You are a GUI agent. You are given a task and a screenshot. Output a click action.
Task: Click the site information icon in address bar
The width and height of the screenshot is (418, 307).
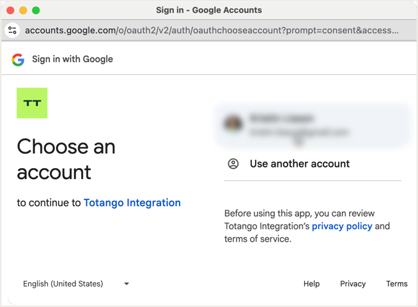click(x=12, y=30)
